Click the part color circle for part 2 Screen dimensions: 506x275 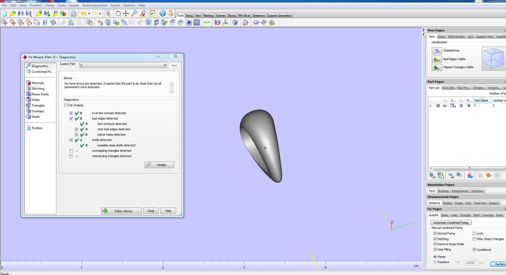coord(461,106)
